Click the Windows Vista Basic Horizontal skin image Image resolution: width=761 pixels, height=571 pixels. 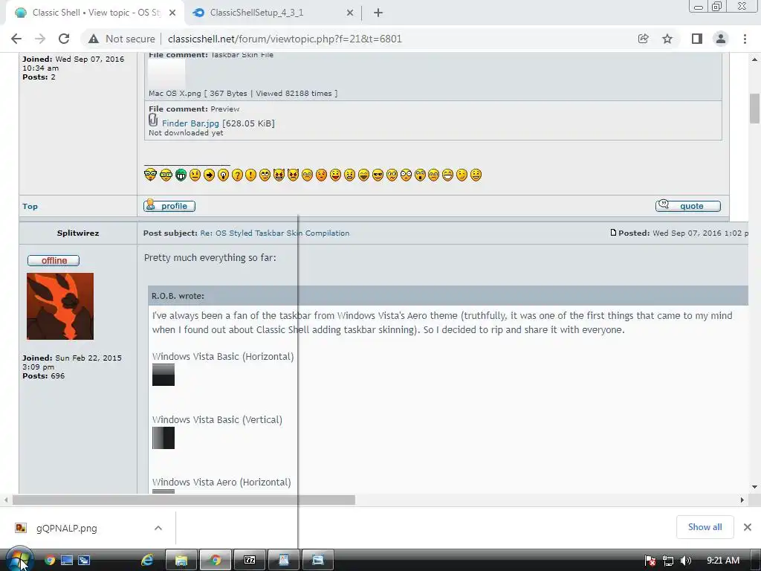click(x=163, y=375)
